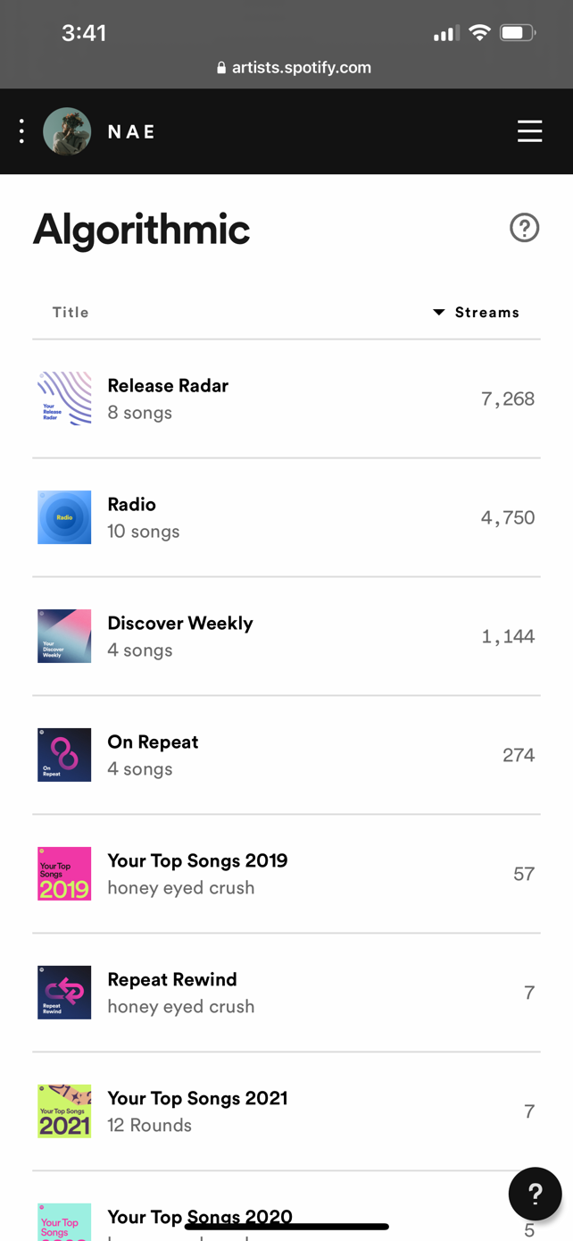Open Your Top Songs 2021 cover
Image resolution: width=573 pixels, height=1241 pixels.
click(x=64, y=1111)
